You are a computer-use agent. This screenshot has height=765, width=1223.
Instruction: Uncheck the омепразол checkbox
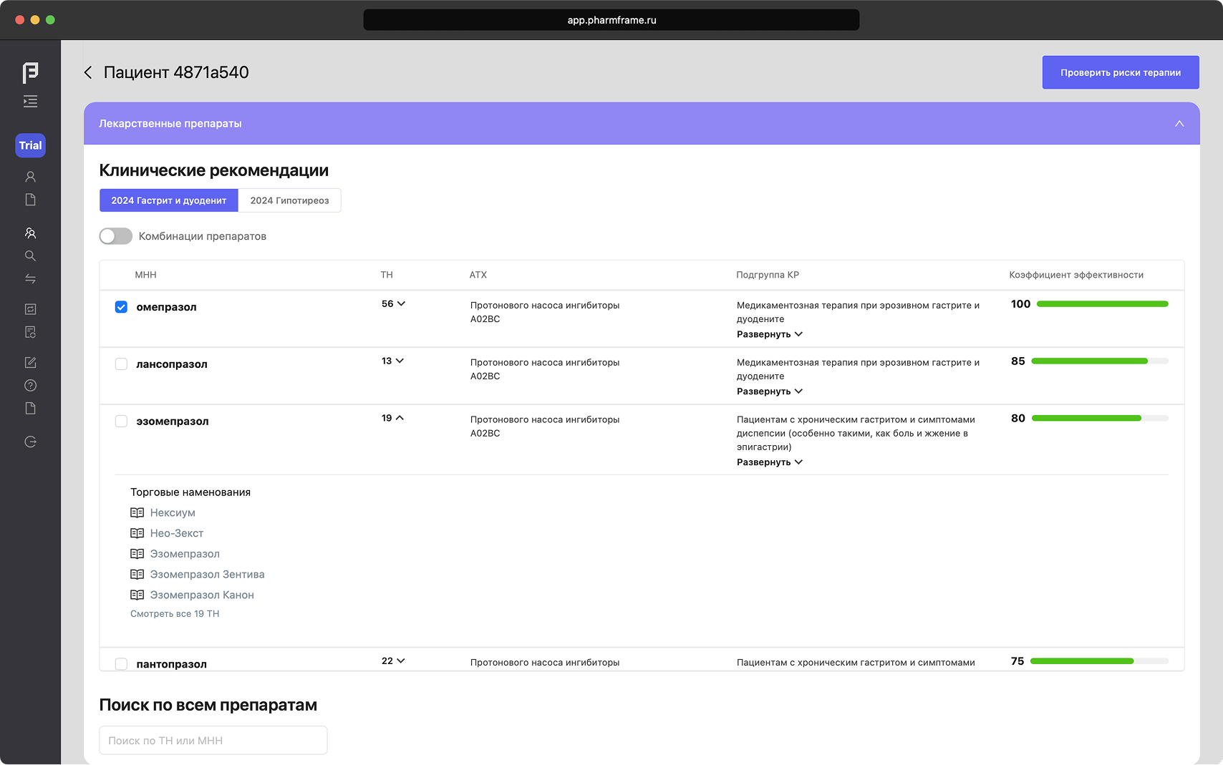click(121, 307)
